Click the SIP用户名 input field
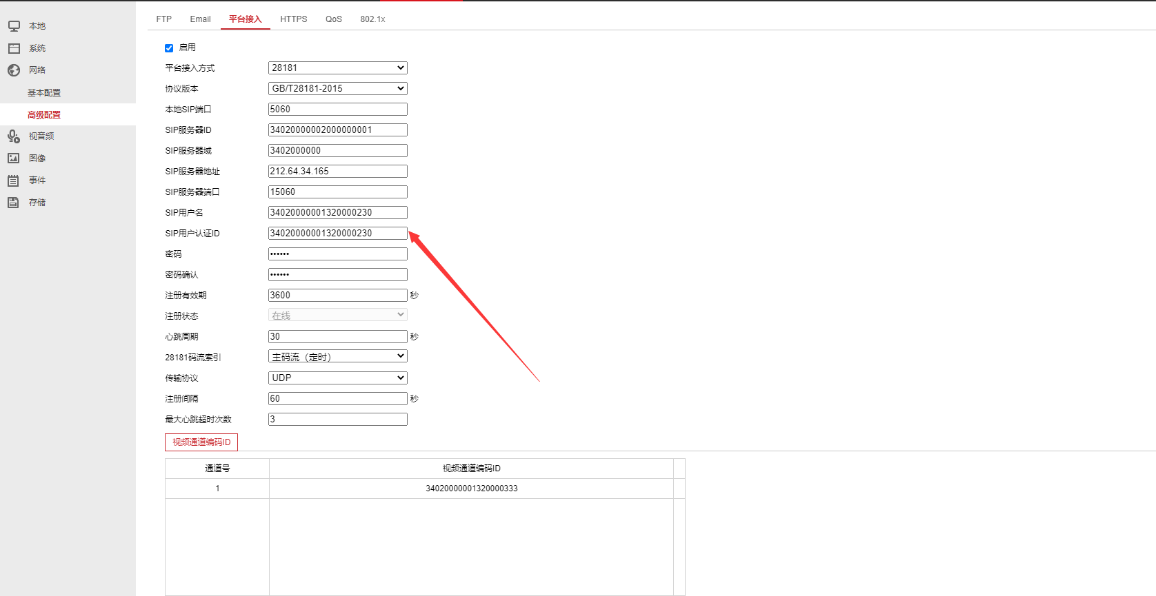This screenshot has width=1156, height=596. pos(338,212)
